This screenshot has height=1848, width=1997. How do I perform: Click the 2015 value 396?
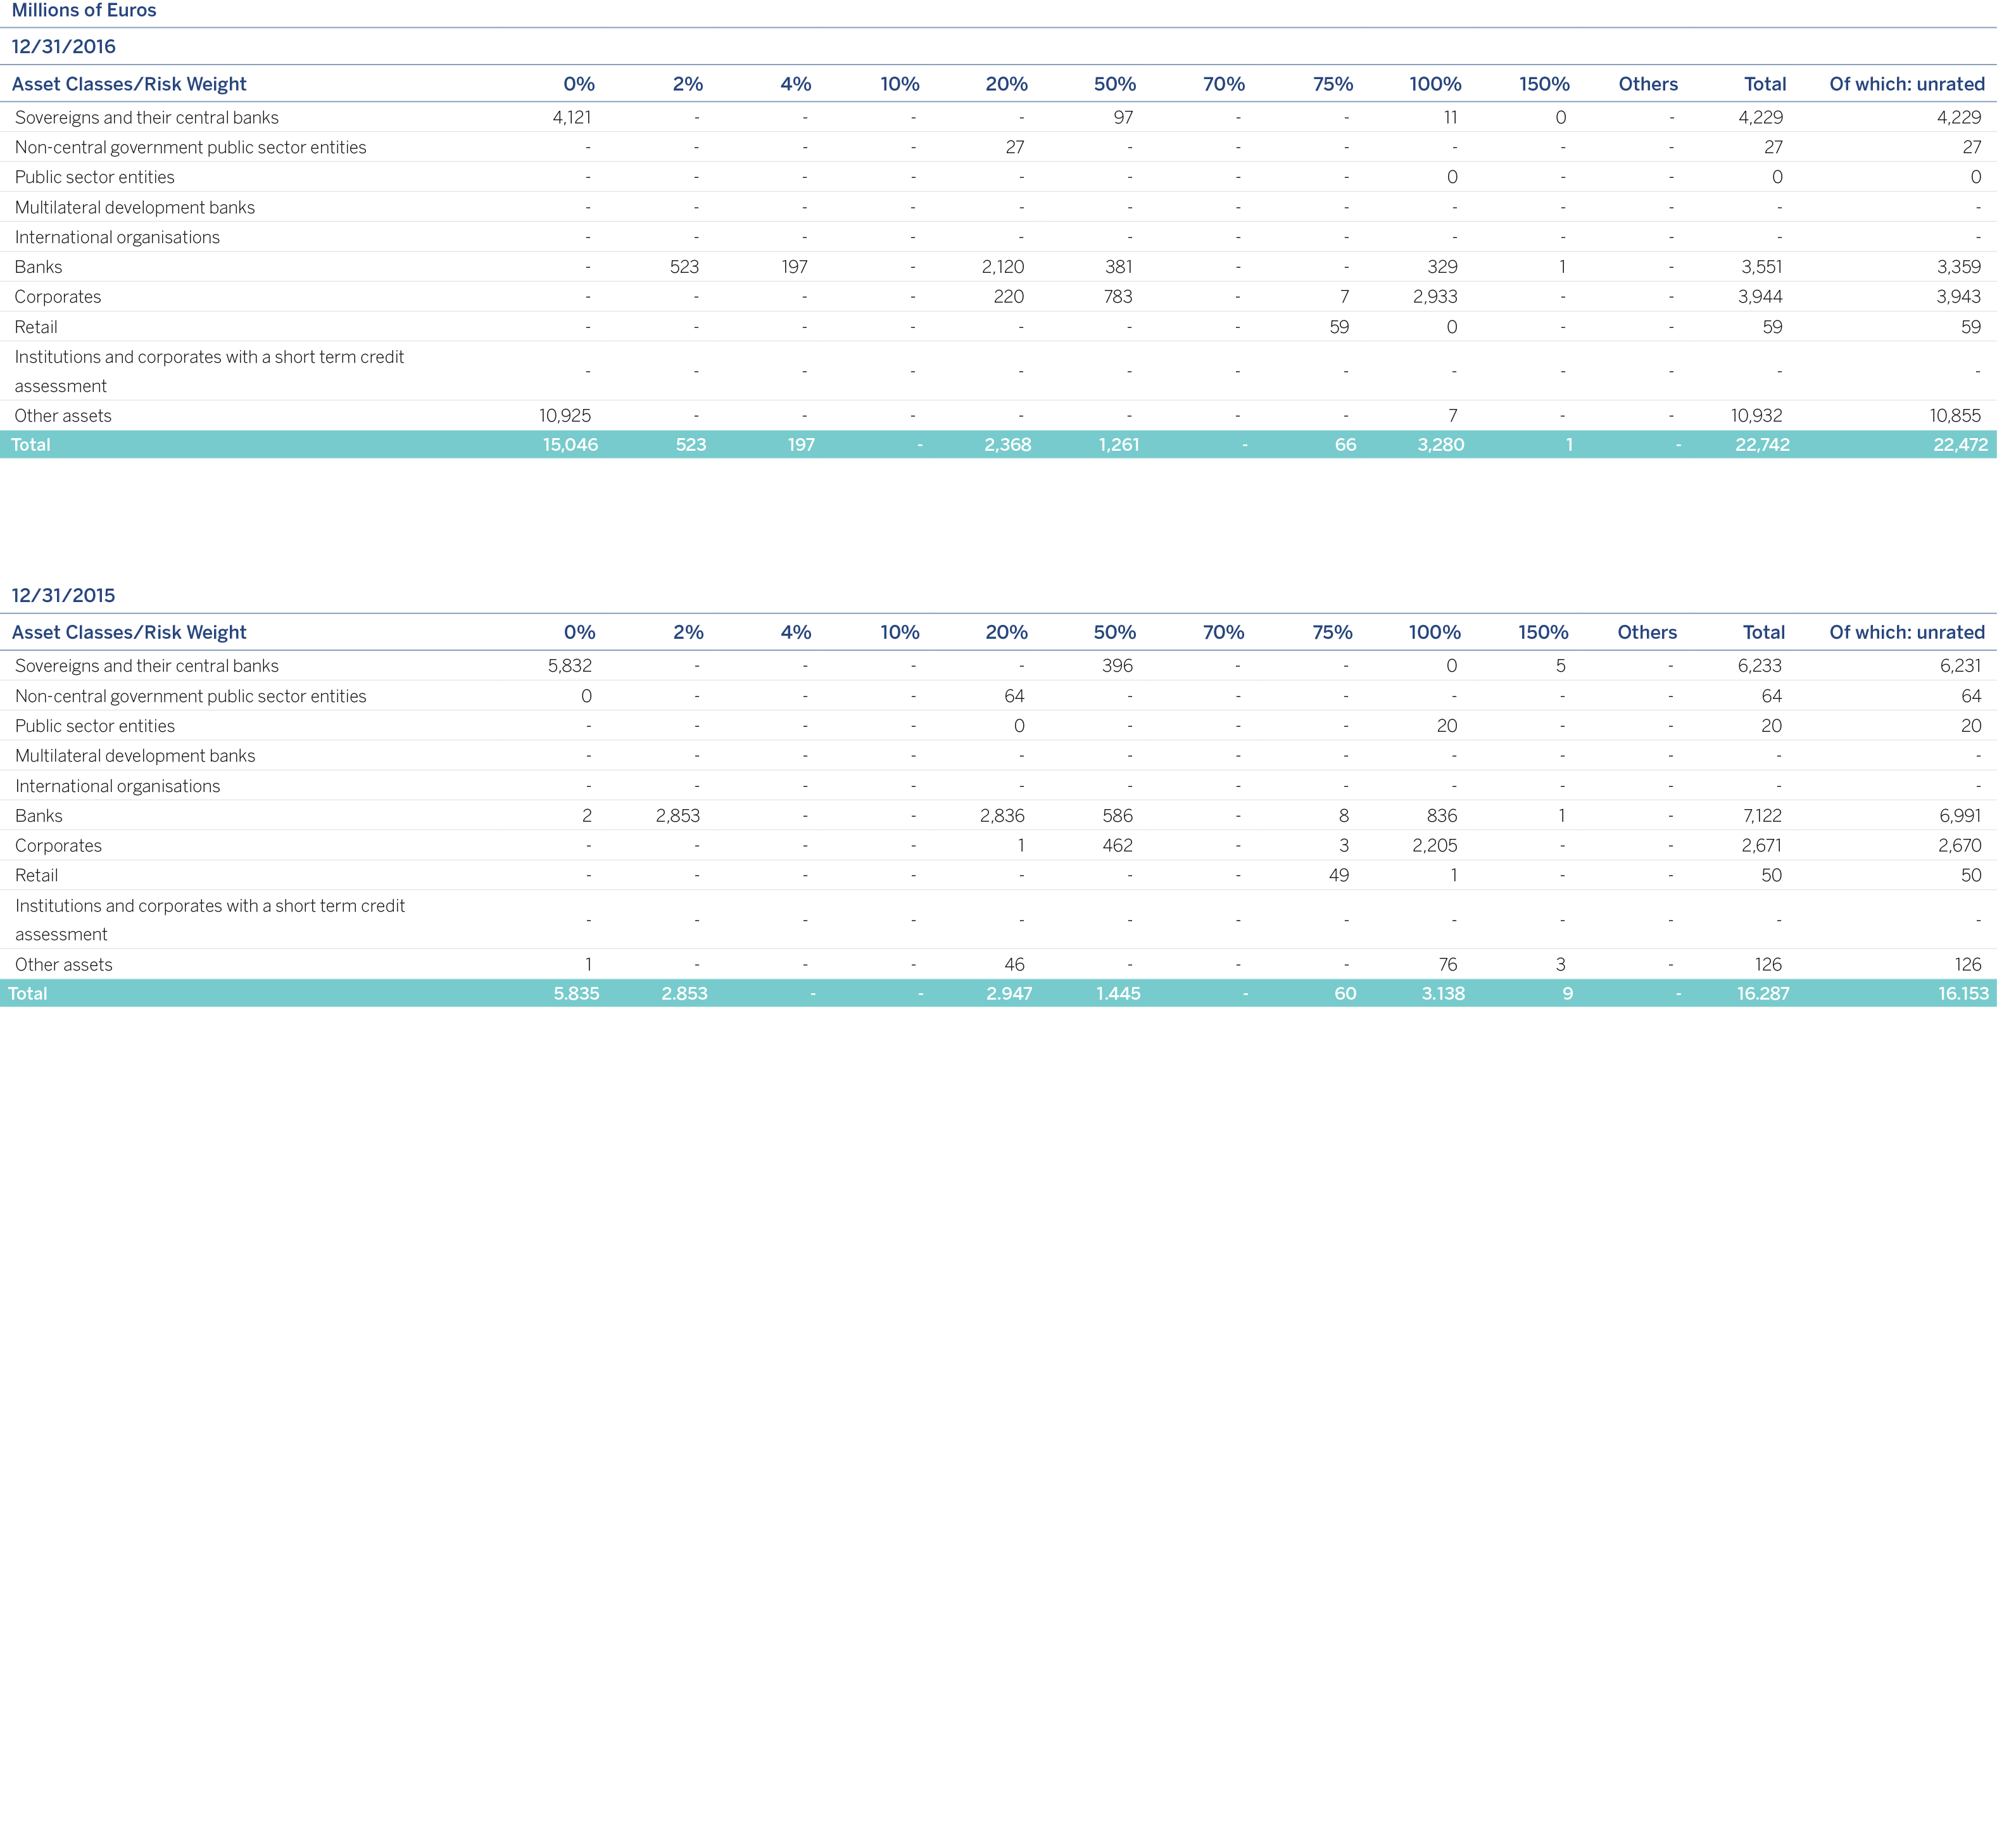(1117, 667)
